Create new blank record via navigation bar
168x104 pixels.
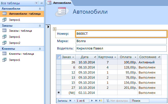click(x=101, y=101)
